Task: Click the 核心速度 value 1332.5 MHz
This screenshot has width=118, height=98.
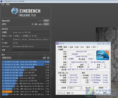Action: (x=73, y=75)
